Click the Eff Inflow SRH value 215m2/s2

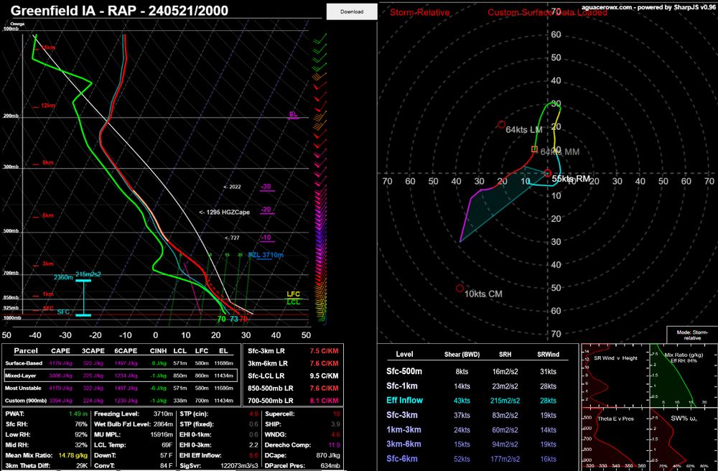505,401
